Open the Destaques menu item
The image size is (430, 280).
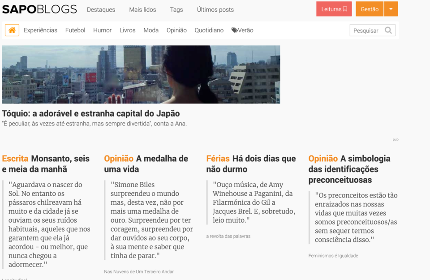101,9
